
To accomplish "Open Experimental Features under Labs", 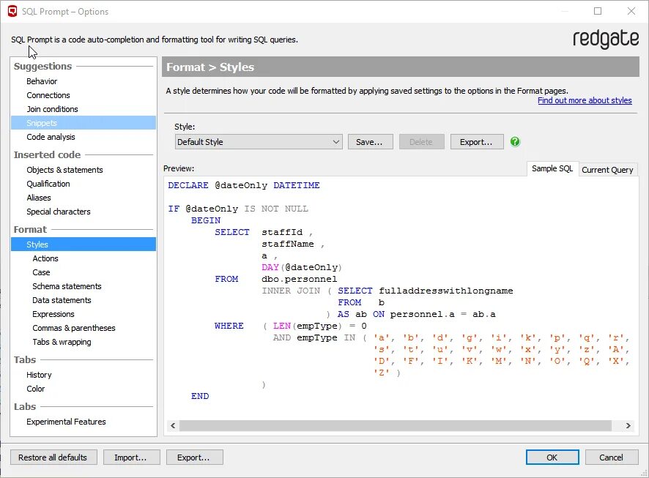I will pos(66,422).
